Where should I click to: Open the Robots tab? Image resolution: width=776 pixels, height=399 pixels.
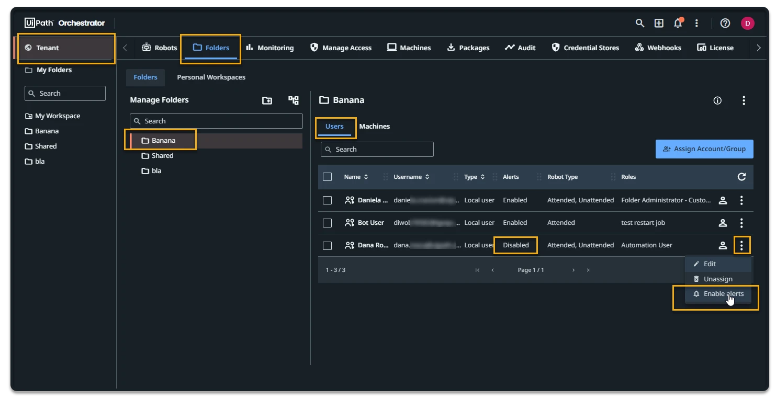pyautogui.click(x=160, y=48)
